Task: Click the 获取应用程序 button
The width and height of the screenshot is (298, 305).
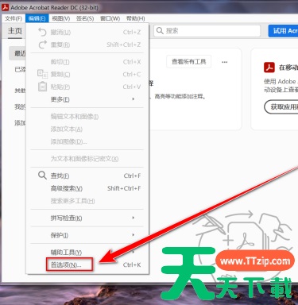Action: point(281,107)
